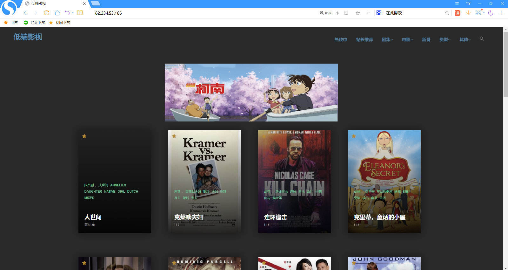The height and width of the screenshot is (270, 508).
Task: Click the scissors screenshot tool icon
Action: pyautogui.click(x=478, y=13)
